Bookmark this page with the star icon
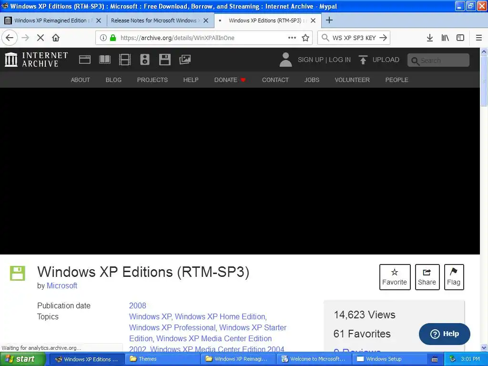The height and width of the screenshot is (366, 488). coord(305,38)
